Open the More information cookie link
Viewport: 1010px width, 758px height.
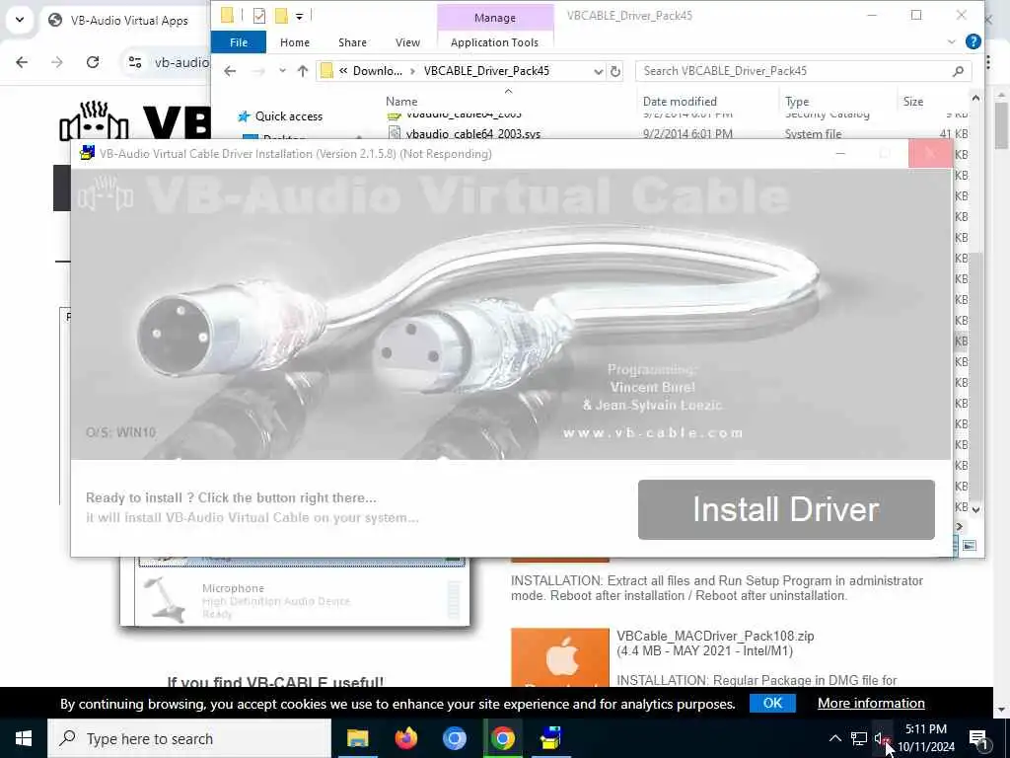(x=871, y=703)
